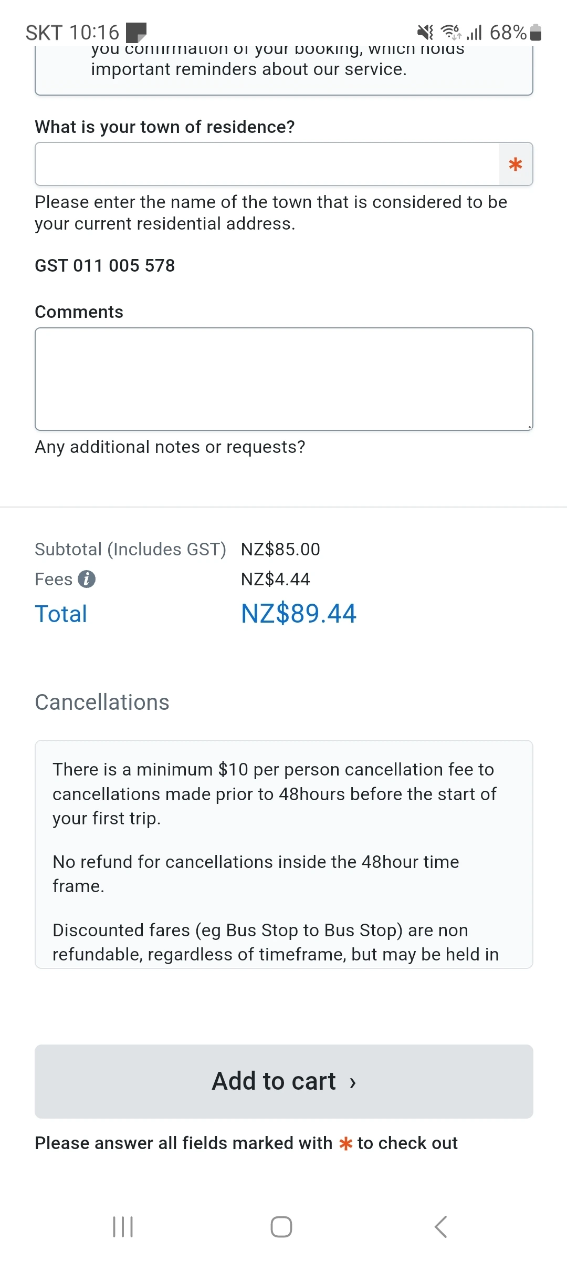Tap the cancellation policy text box
This screenshot has height=1261, width=567.
pos(283,854)
